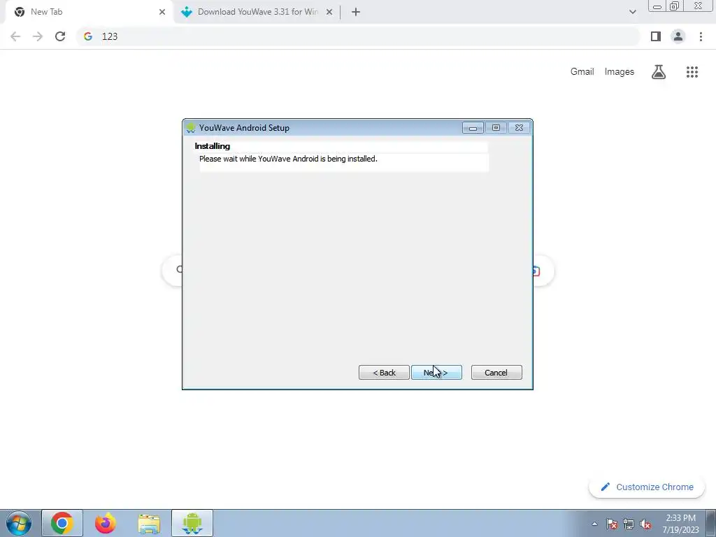Image resolution: width=716 pixels, height=537 pixels.
Task: Open a new browser tab
Action: click(x=356, y=12)
